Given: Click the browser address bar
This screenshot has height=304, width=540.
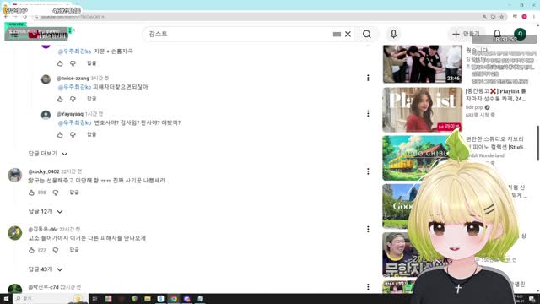Looking at the screenshot, I should coord(258,17).
